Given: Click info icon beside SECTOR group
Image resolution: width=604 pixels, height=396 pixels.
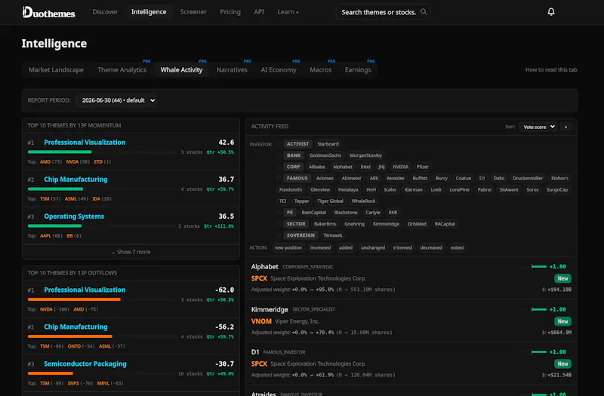Looking at the screenshot, I should (x=279, y=224).
